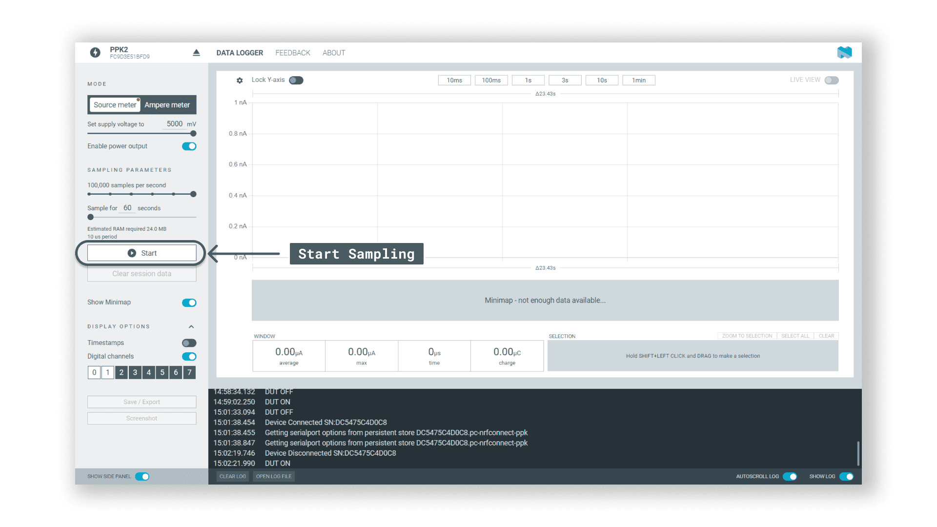The height and width of the screenshot is (527, 937).
Task: Toggle digital channel 0 box
Action: point(94,372)
